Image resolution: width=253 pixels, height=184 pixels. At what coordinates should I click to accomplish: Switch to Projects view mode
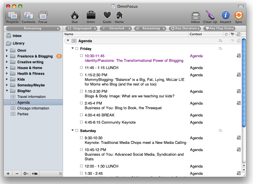point(12,17)
